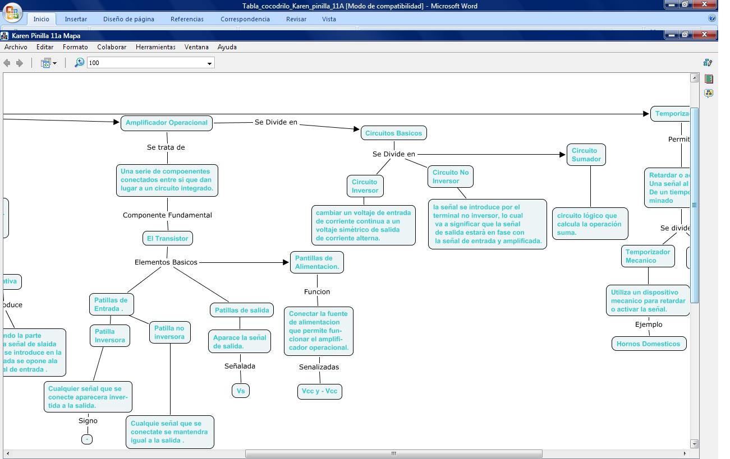The image size is (730, 459).
Task: Click the Circuito Sumador node
Action: pyautogui.click(x=586, y=154)
